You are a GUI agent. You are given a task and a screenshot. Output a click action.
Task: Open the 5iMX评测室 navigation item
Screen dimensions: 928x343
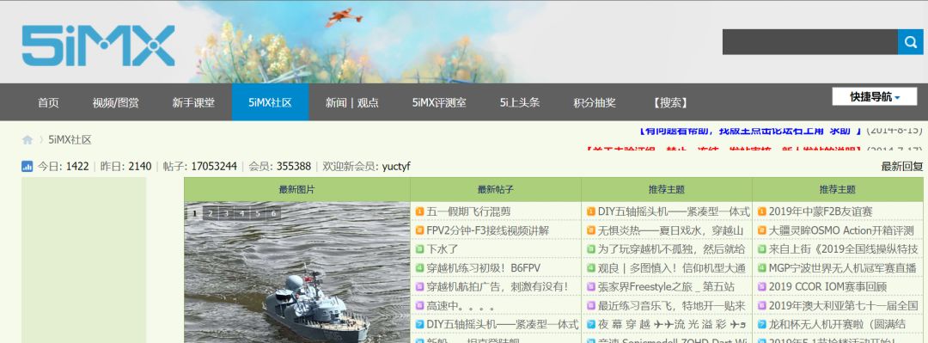coord(439,102)
